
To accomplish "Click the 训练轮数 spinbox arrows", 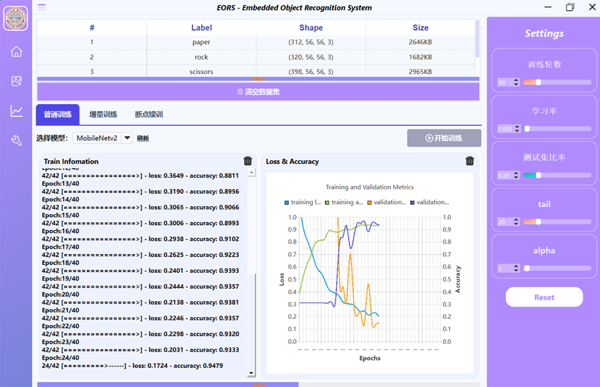I will click(x=516, y=83).
